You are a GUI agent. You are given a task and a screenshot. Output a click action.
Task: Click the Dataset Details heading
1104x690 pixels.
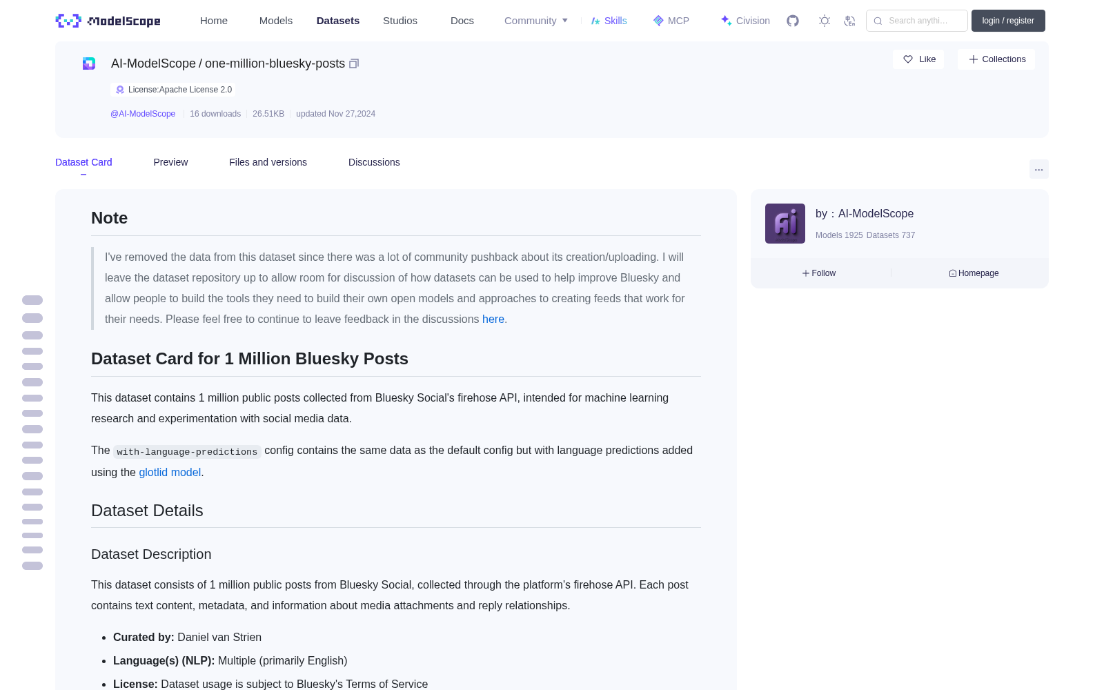tap(147, 511)
